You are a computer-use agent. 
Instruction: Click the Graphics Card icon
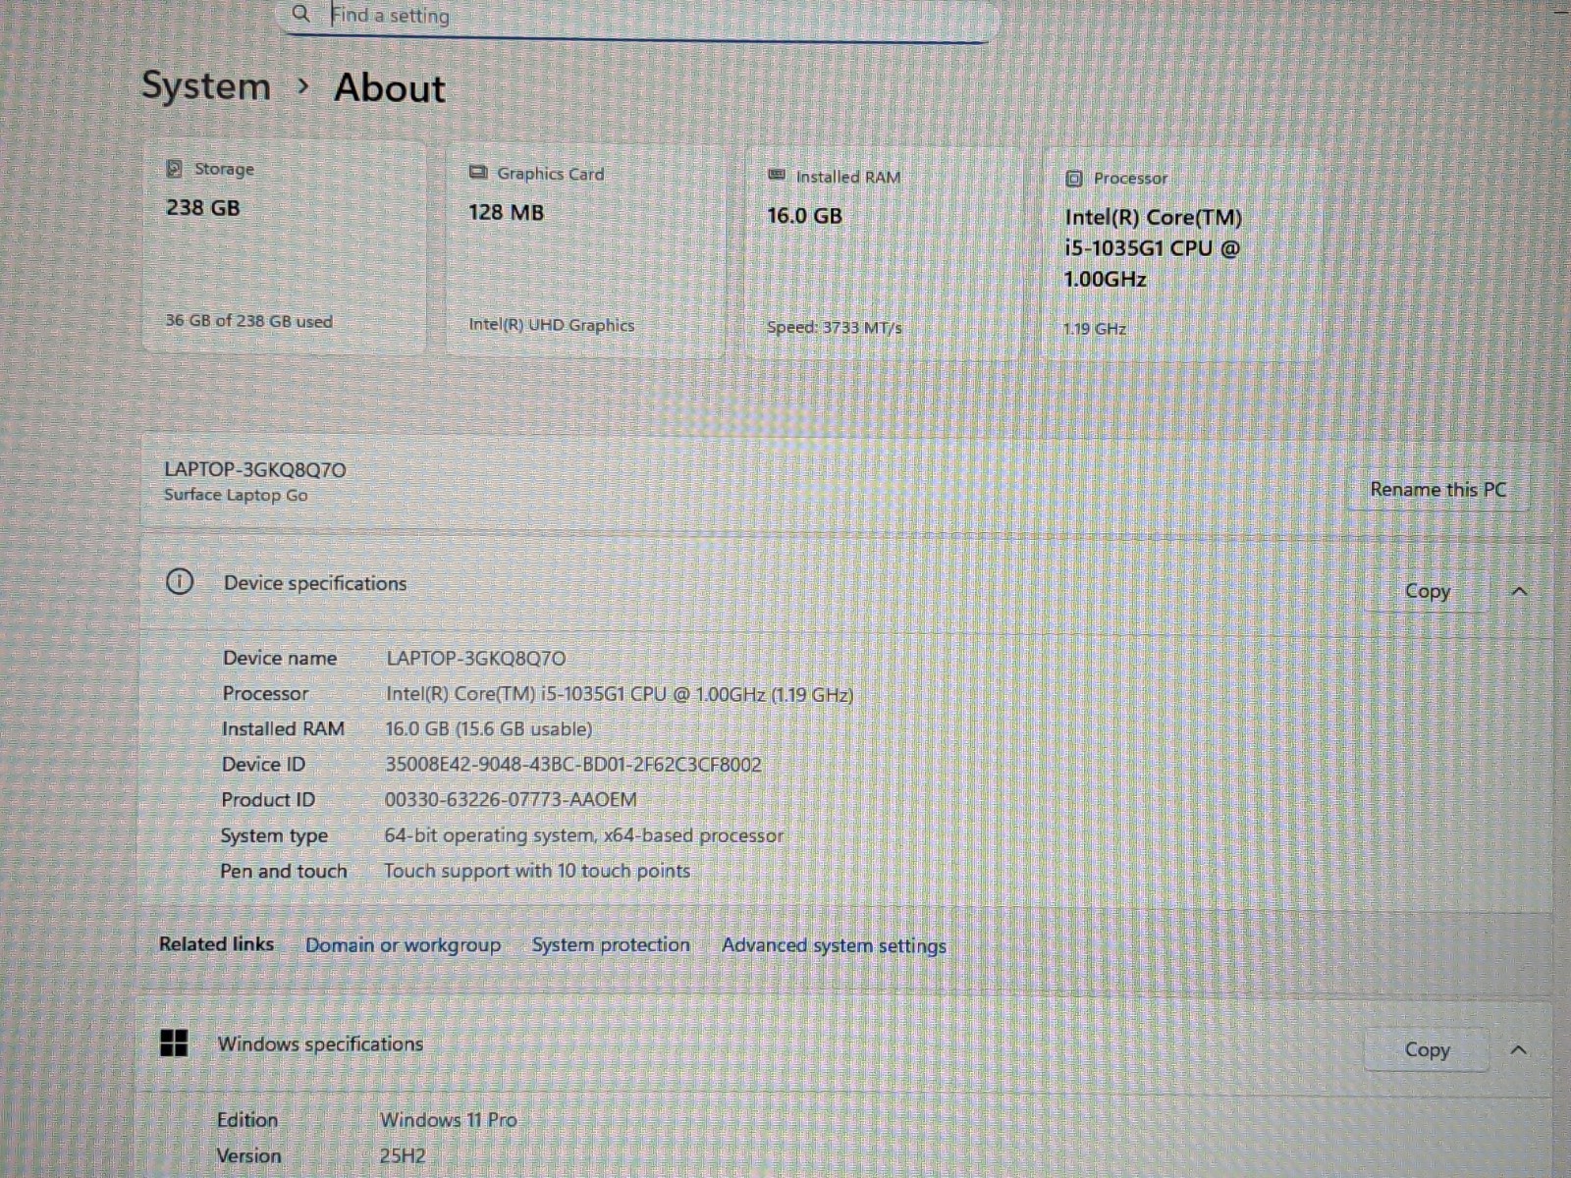478,173
